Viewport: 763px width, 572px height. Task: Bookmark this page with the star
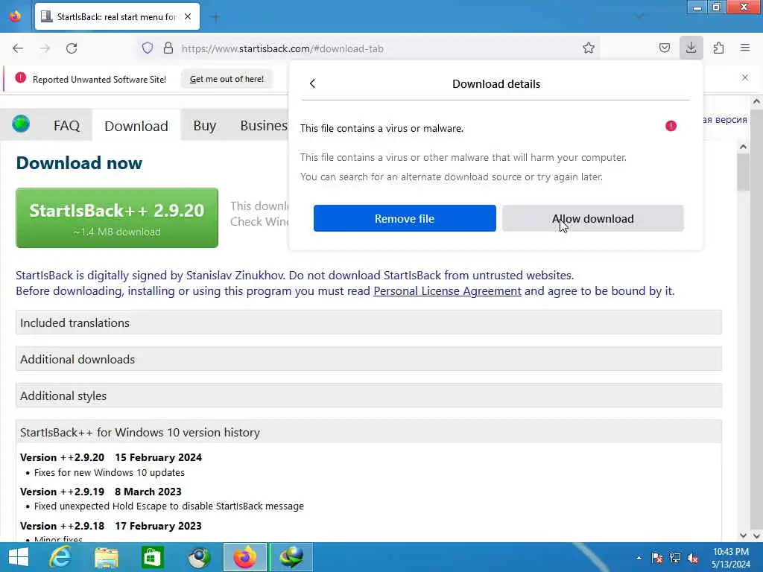[589, 48]
